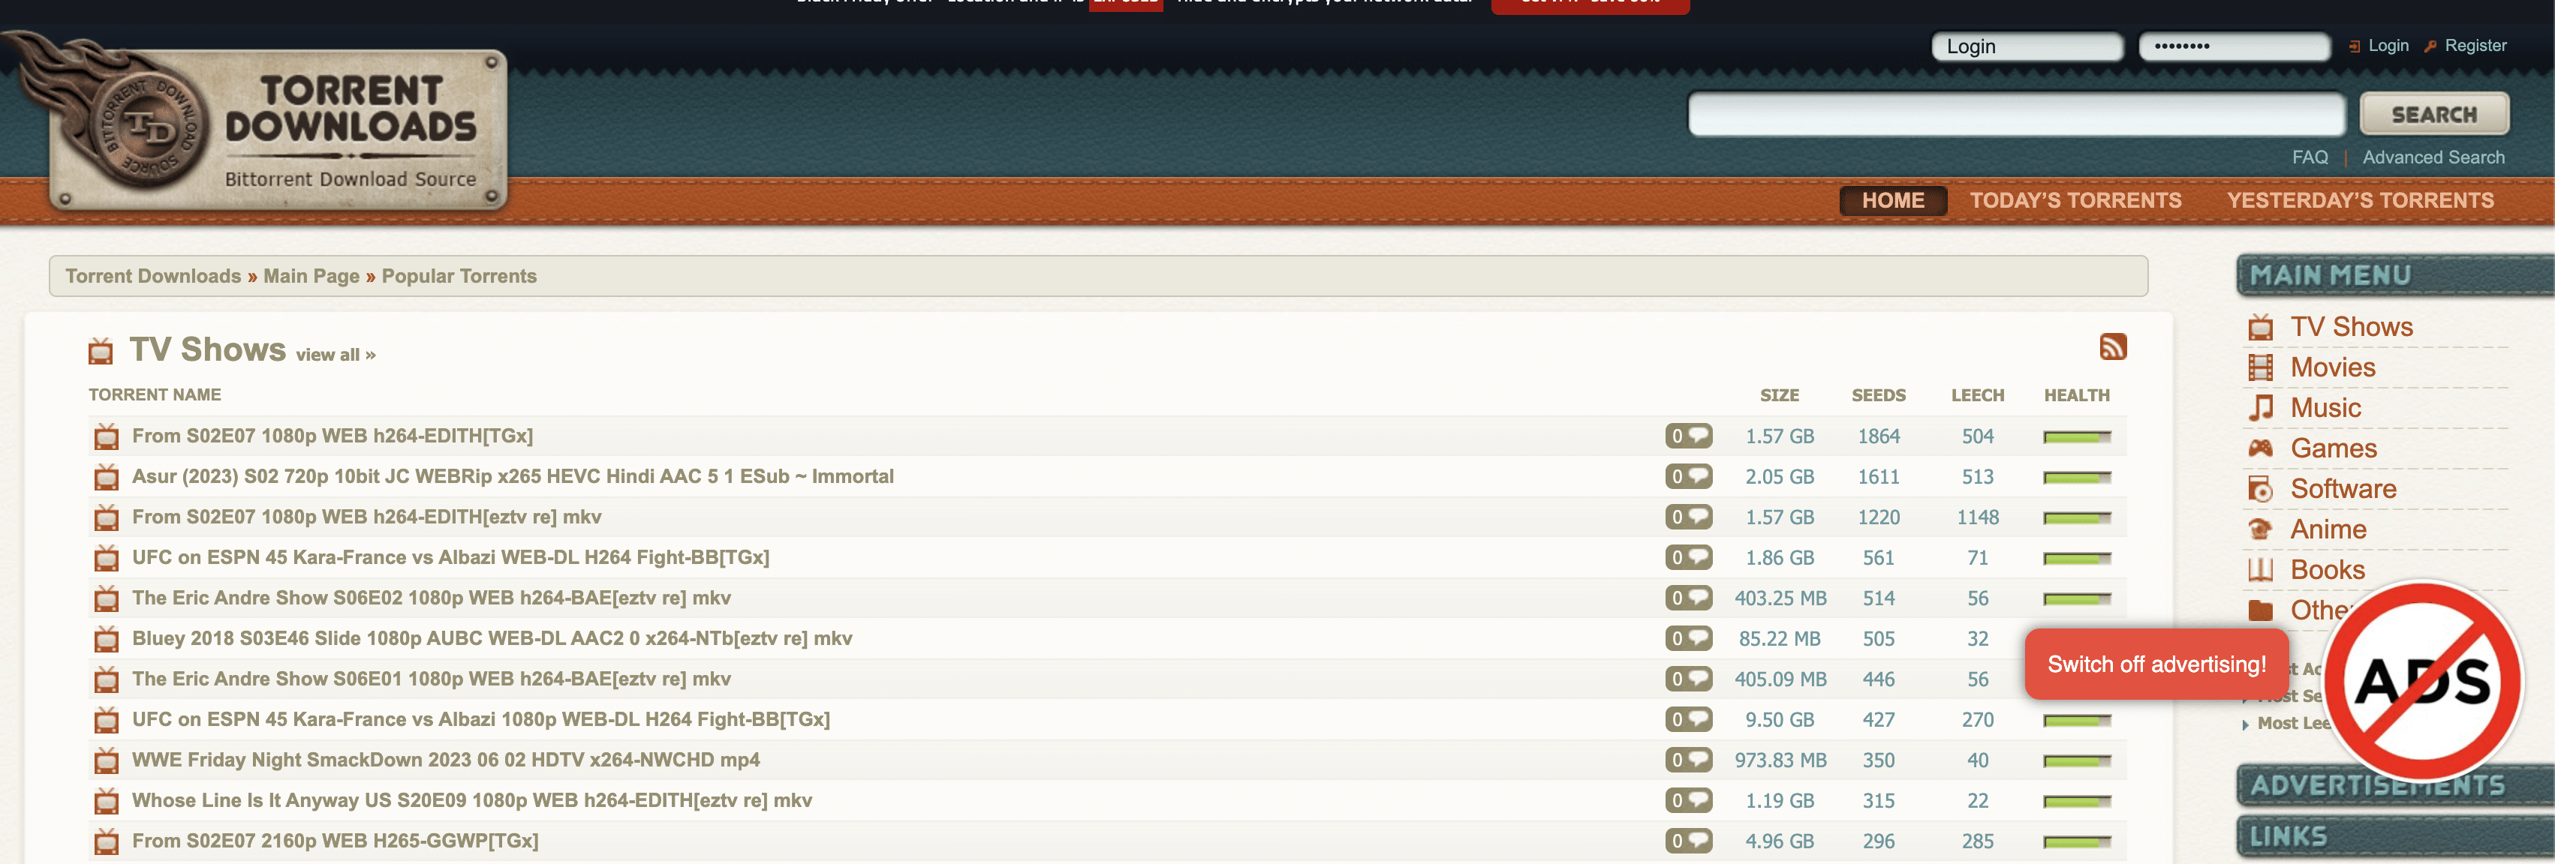Screen dimensions: 2555x864
Task: Open the FAQ link
Action: tap(2309, 157)
